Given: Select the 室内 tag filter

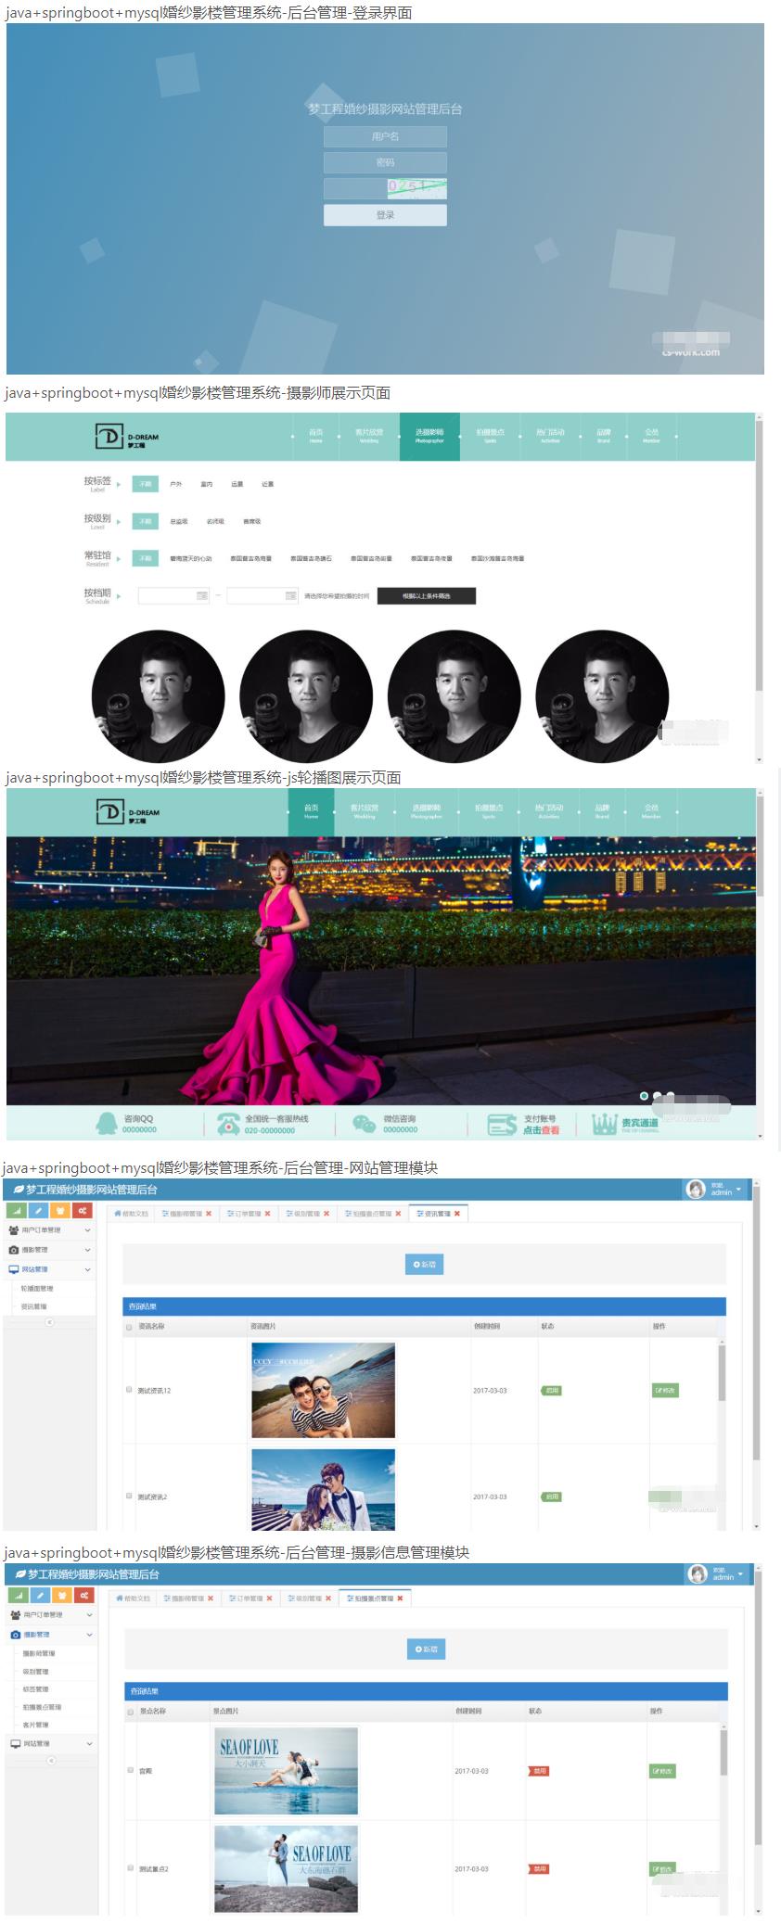Looking at the screenshot, I should click(x=207, y=484).
